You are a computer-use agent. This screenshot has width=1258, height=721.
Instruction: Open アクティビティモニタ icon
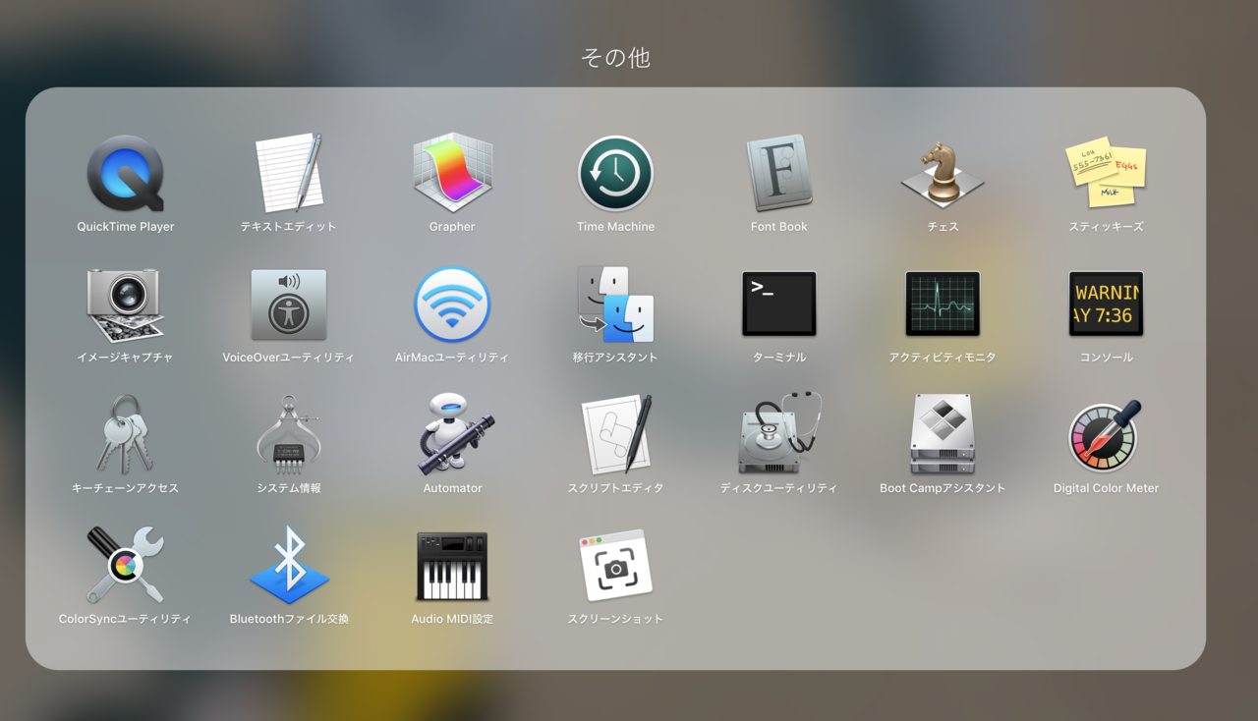click(943, 305)
